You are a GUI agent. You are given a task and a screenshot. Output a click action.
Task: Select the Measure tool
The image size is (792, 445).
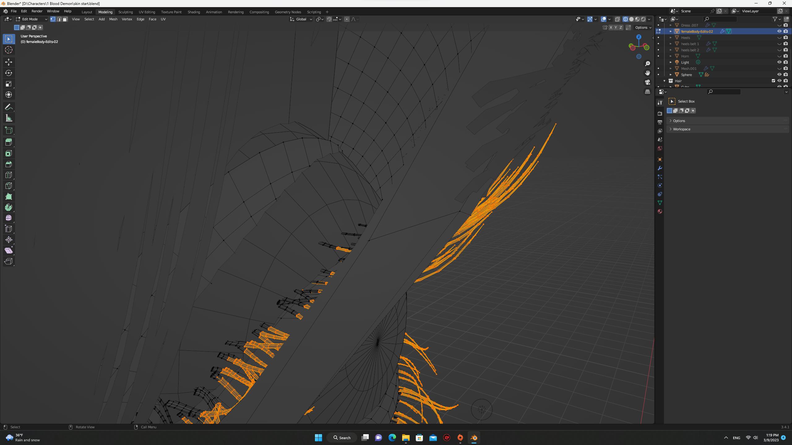click(x=9, y=118)
